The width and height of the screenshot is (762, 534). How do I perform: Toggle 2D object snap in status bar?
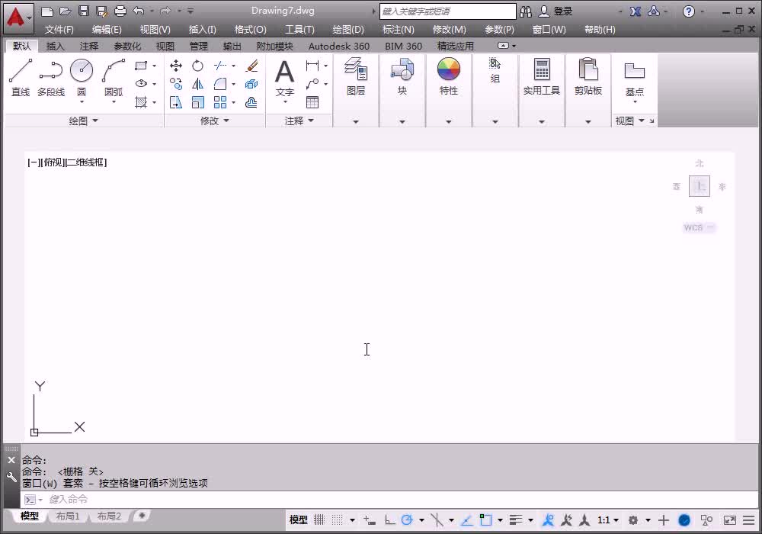(x=485, y=520)
